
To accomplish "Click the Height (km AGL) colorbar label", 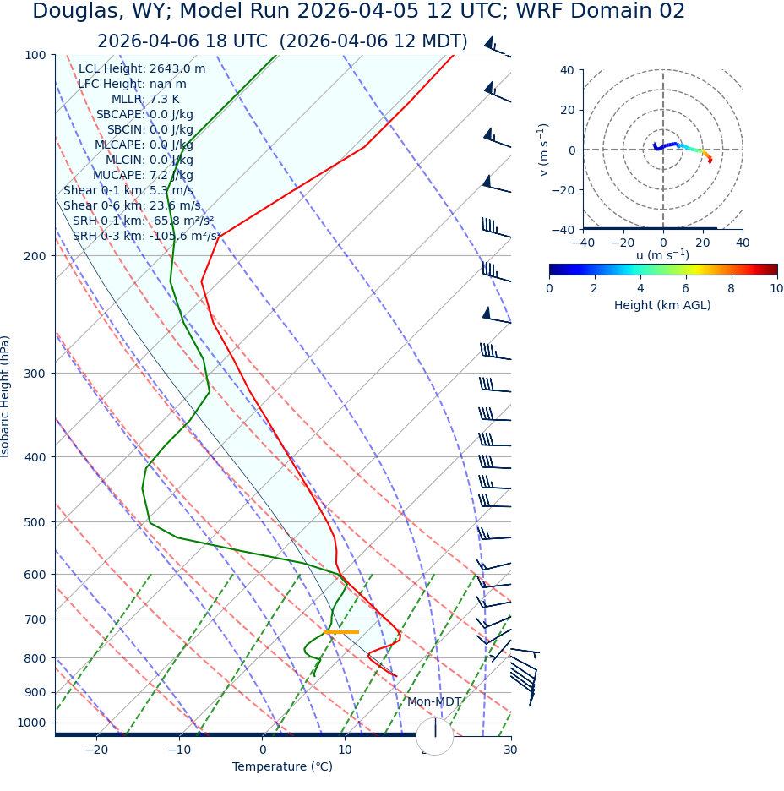I will click(x=662, y=305).
